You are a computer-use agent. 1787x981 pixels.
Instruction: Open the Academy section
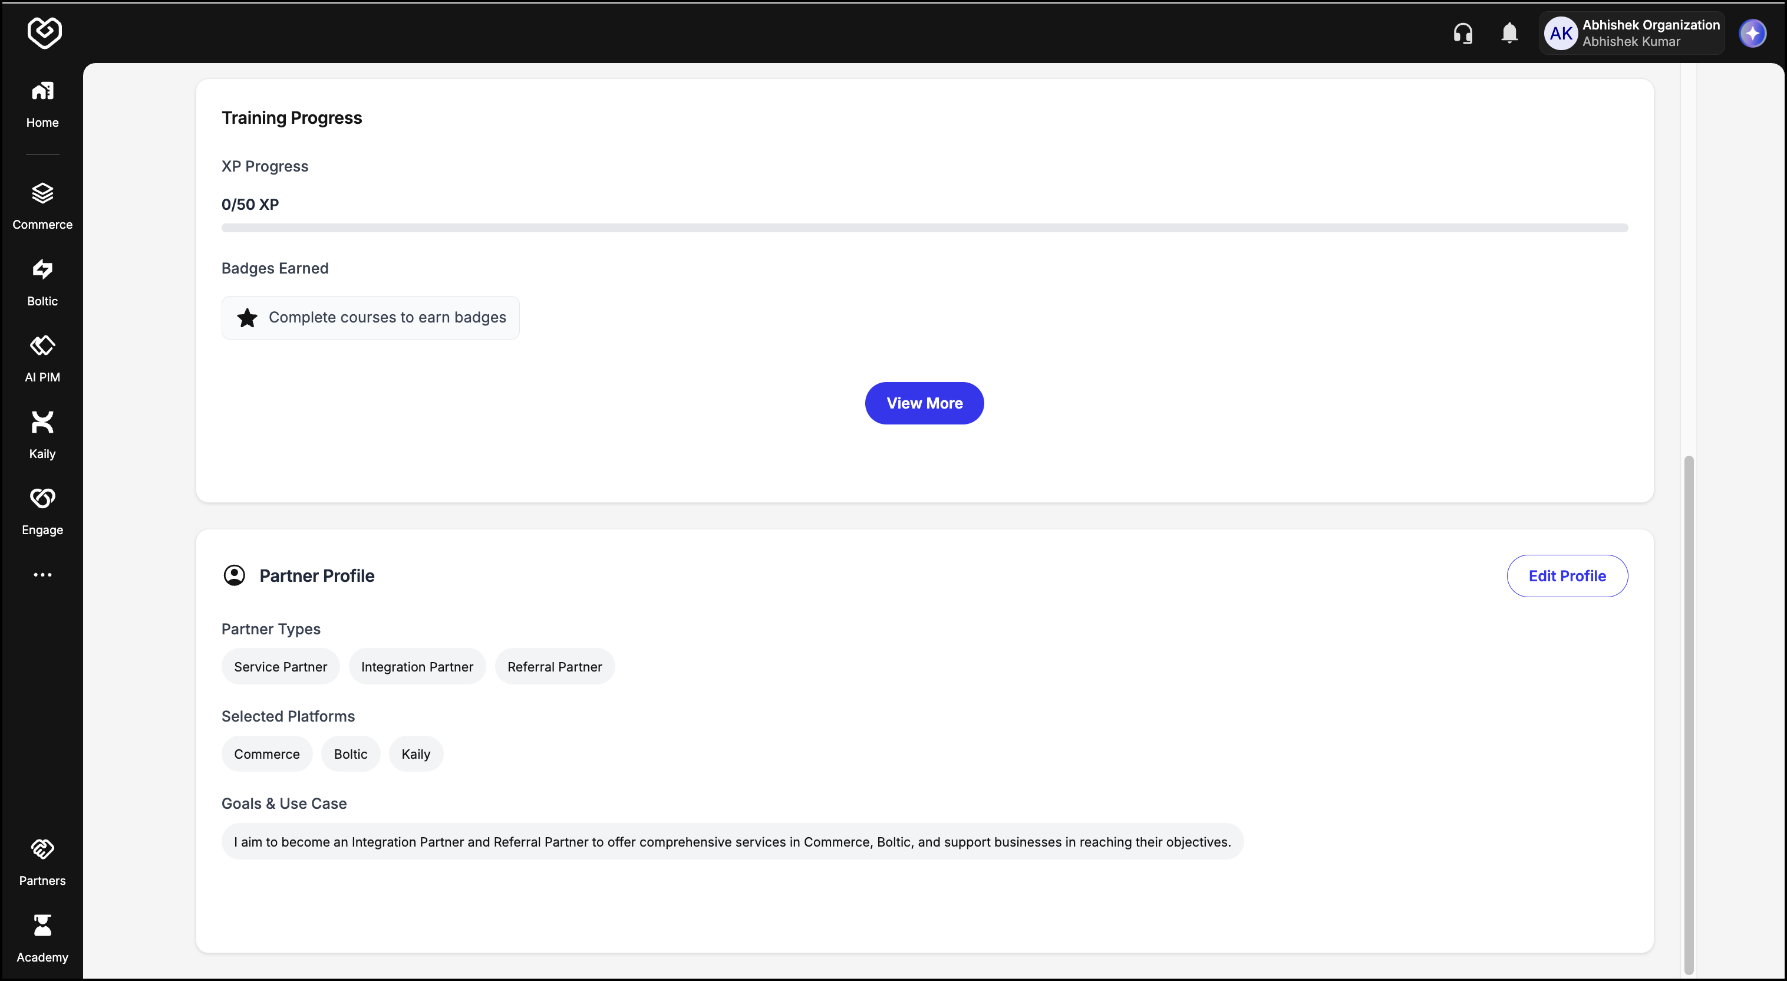click(42, 939)
